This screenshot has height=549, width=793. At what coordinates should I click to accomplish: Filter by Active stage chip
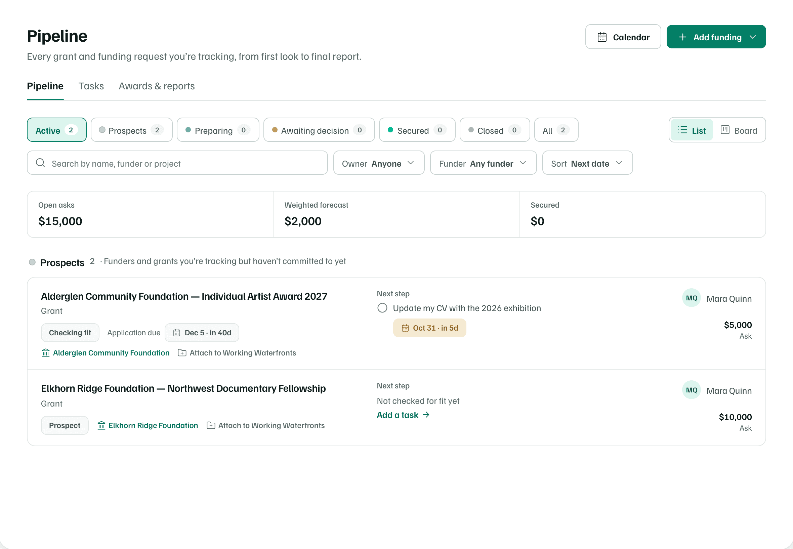click(56, 130)
